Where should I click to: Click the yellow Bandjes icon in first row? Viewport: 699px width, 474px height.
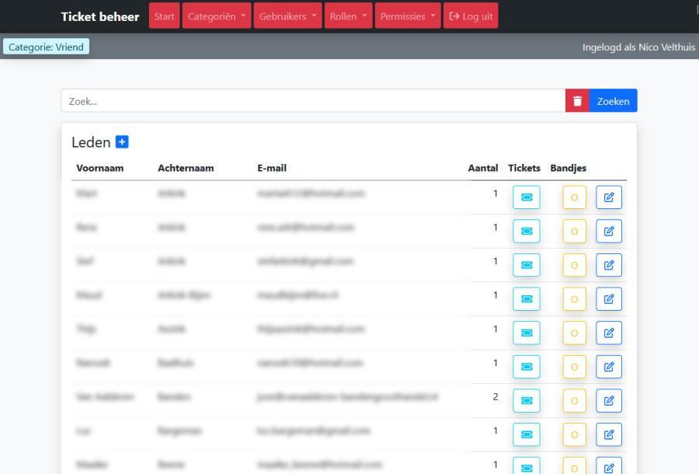(574, 197)
